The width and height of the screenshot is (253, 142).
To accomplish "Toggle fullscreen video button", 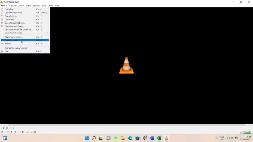I will coord(20,132).
